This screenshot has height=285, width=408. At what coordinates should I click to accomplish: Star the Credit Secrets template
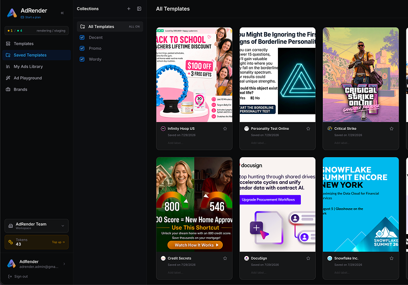pos(225,258)
